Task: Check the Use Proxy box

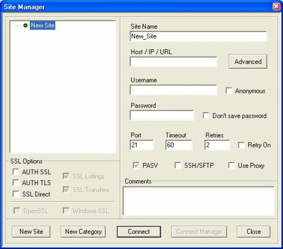Action: [x=232, y=165]
